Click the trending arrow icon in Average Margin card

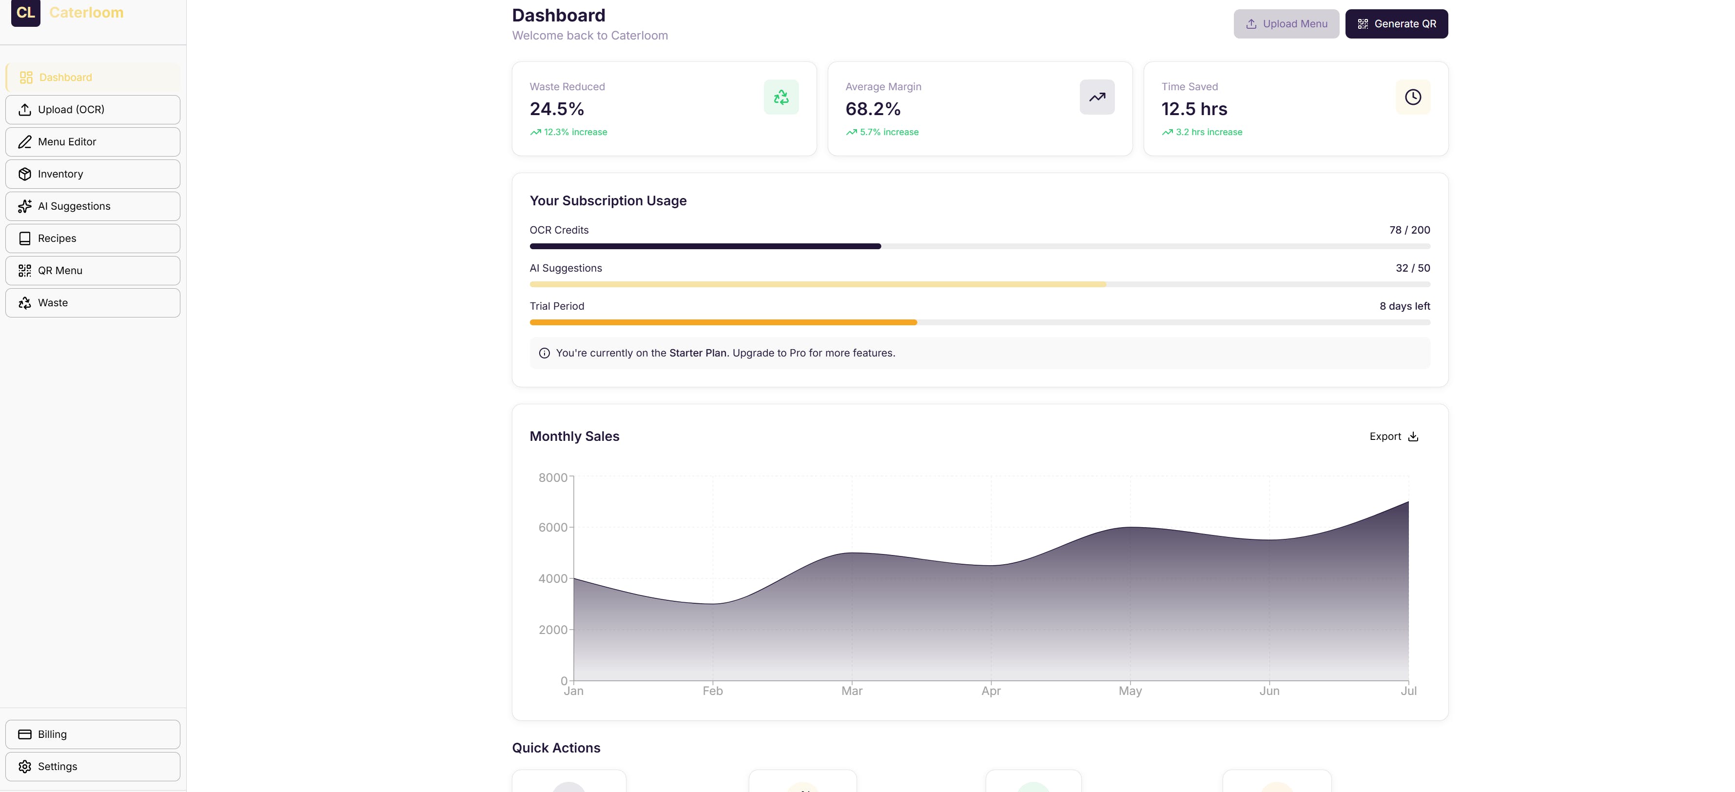1096,97
